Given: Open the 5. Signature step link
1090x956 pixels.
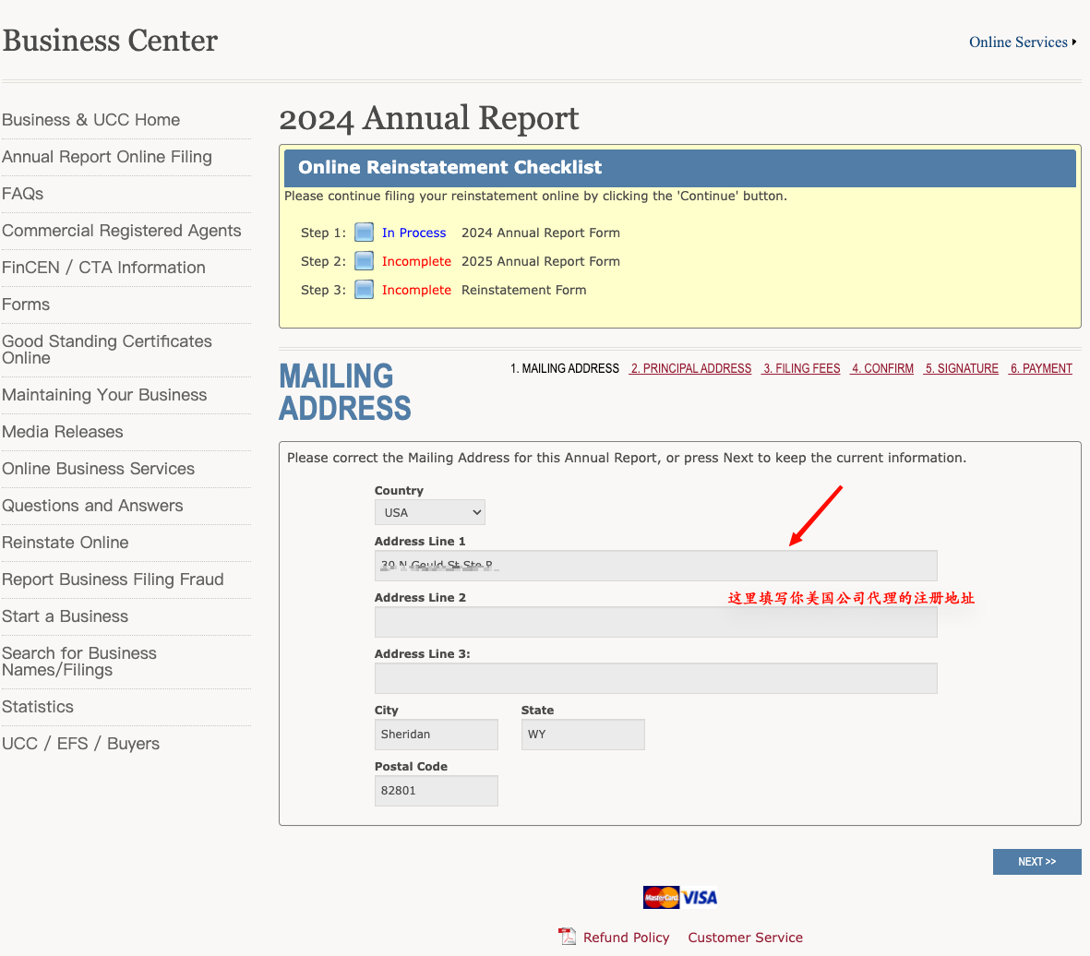Looking at the screenshot, I should coord(961,368).
